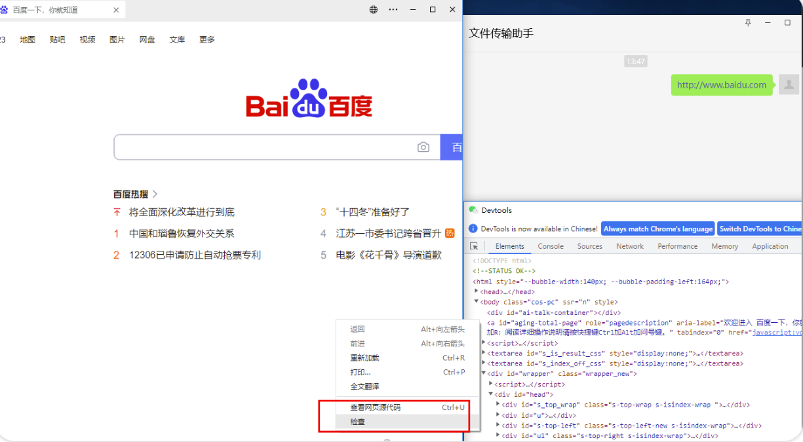Pin the 文件传输助手 chat window

click(x=748, y=23)
